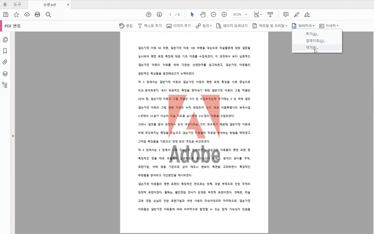Close the 논문.pdf tab
This screenshot has height=234, width=374.
(x=68, y=5)
